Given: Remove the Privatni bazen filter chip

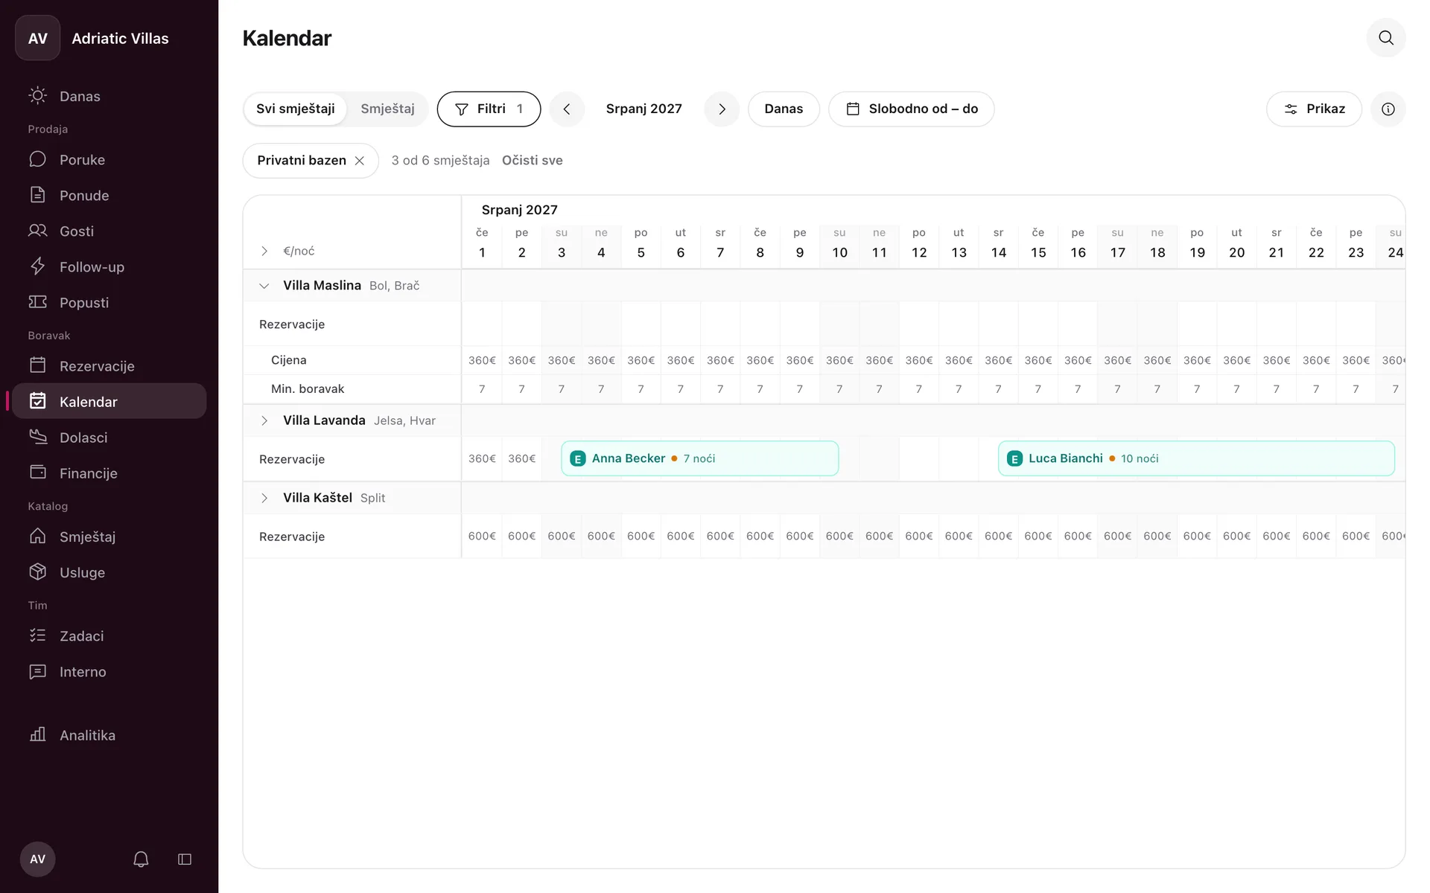Looking at the screenshot, I should point(359,161).
